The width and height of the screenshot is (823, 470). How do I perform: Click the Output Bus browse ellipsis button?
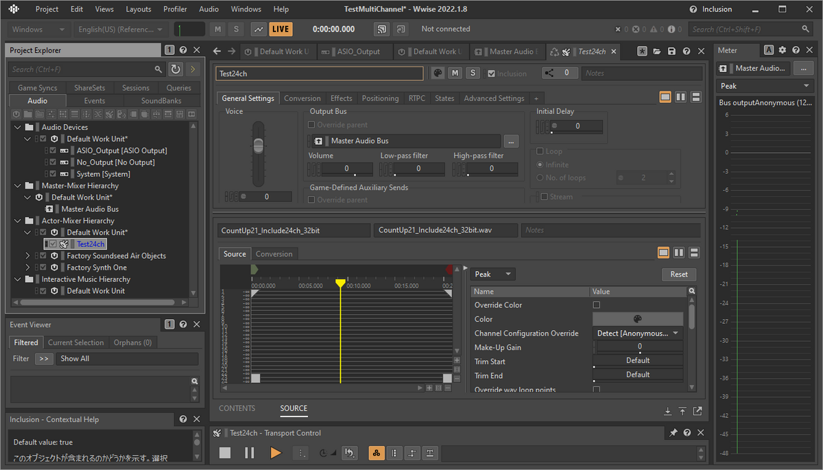pos(511,141)
